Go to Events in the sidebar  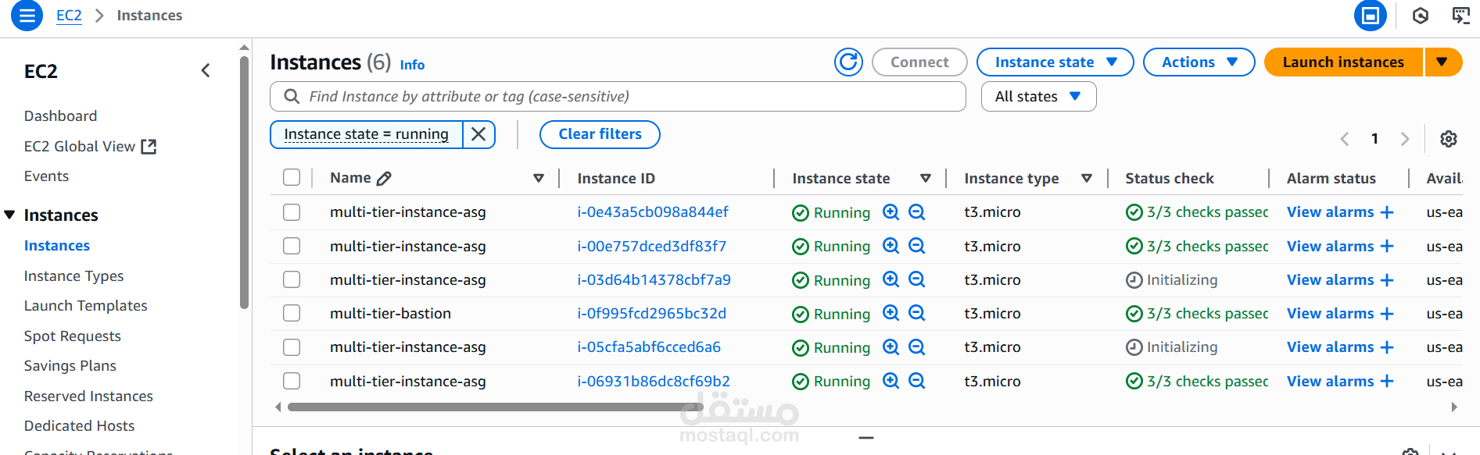(x=46, y=176)
